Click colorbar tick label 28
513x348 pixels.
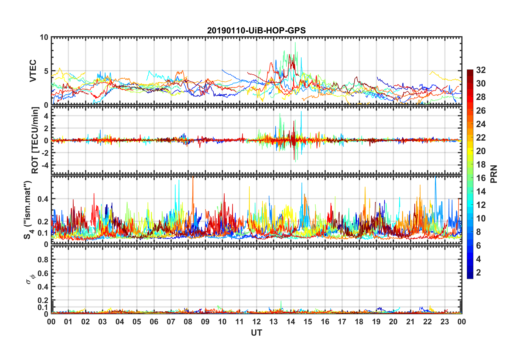tap(481, 97)
